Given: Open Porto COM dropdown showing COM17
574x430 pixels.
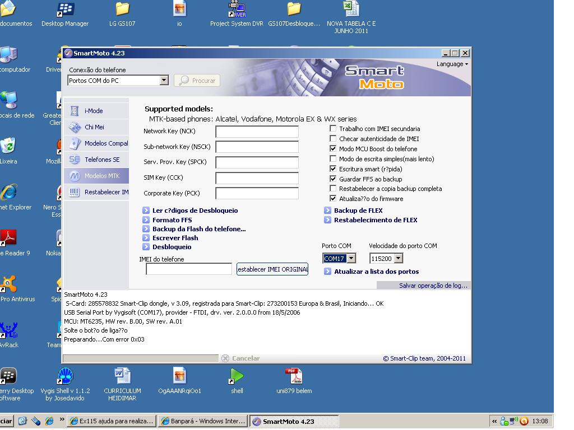Looking at the screenshot, I should (x=351, y=259).
